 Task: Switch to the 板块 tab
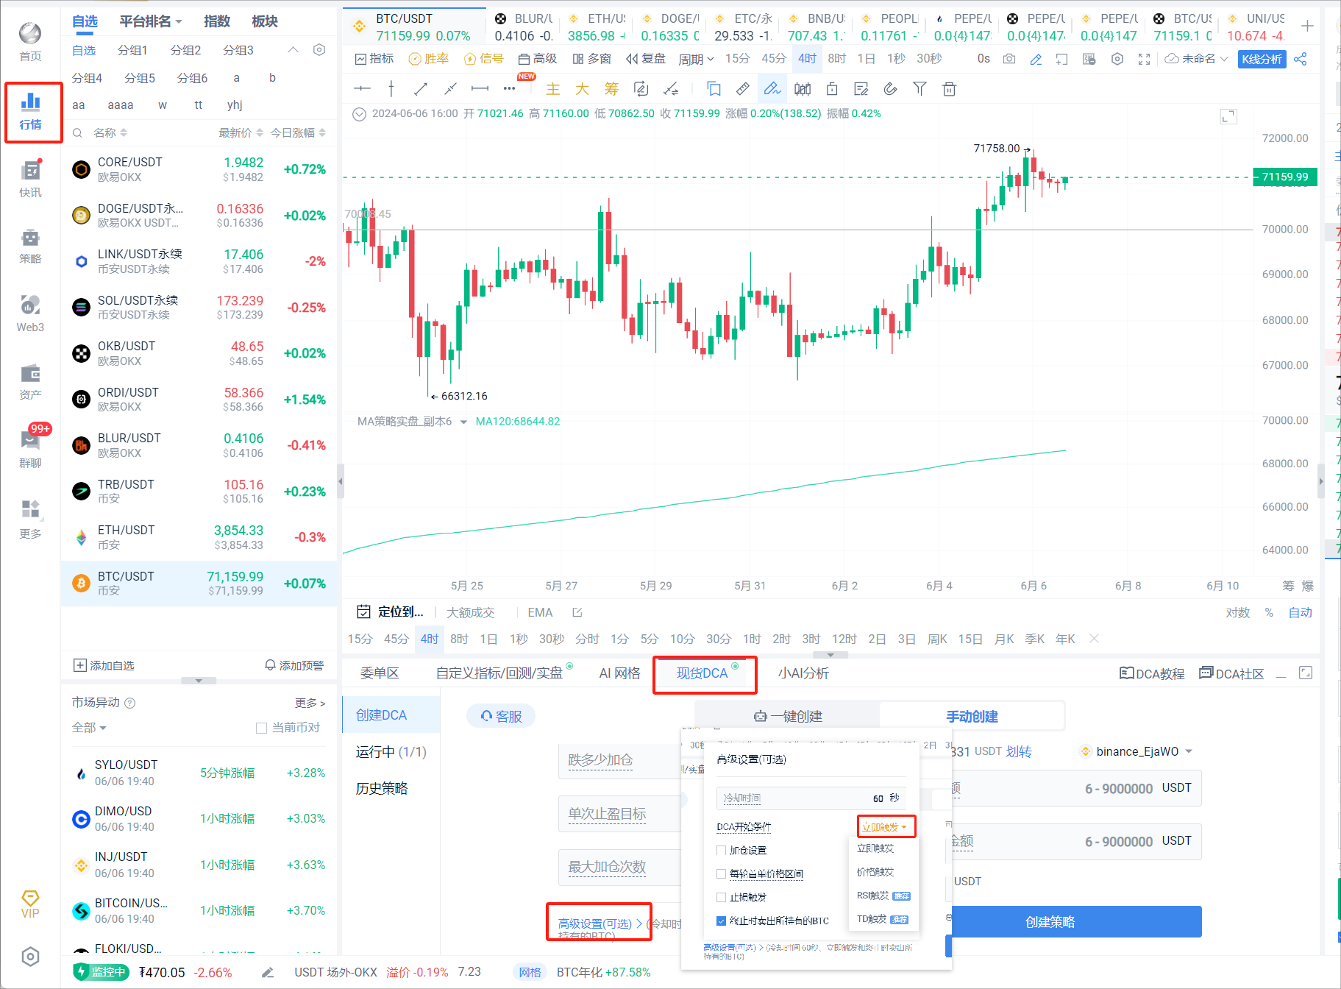265,21
